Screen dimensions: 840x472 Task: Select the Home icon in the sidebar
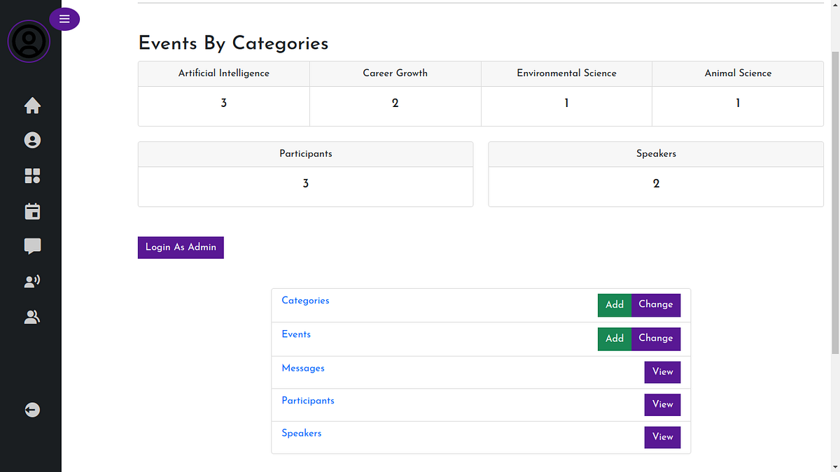pyautogui.click(x=32, y=106)
